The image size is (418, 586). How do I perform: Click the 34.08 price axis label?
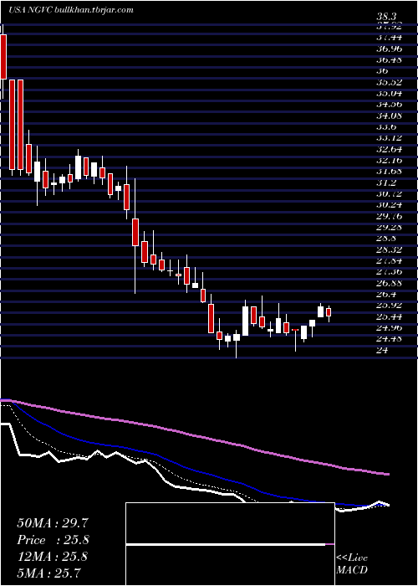tap(389, 116)
